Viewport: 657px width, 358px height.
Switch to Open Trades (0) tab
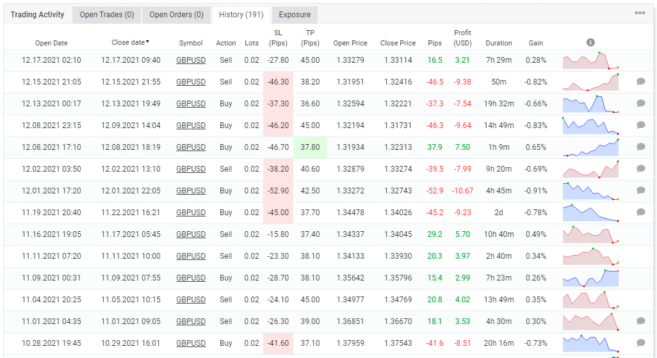tap(107, 15)
